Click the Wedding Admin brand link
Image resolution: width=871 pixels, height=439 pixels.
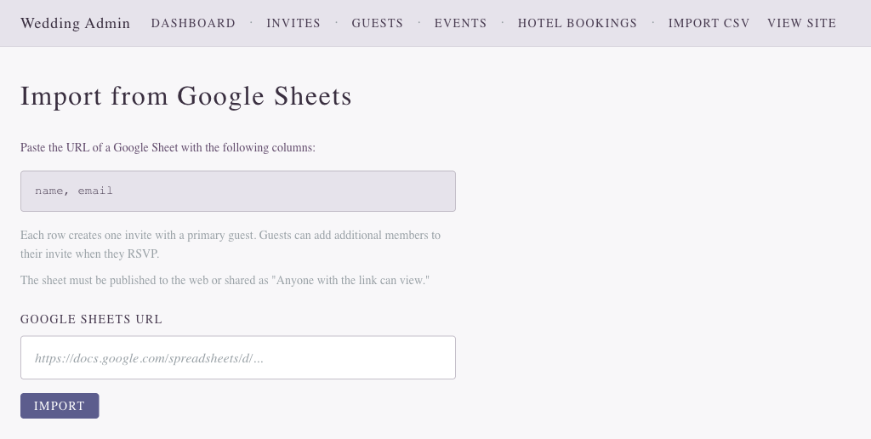click(x=75, y=23)
